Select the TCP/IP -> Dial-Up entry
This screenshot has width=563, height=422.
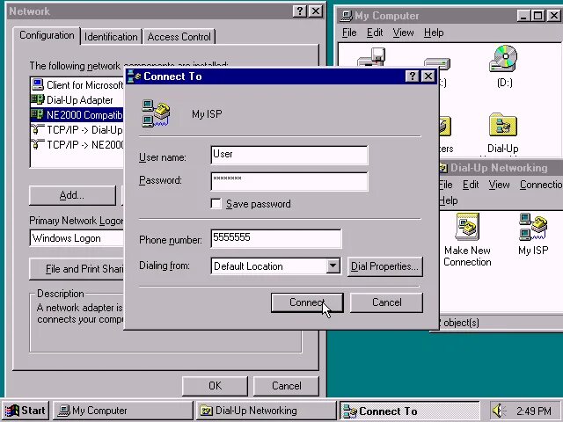coord(77,129)
